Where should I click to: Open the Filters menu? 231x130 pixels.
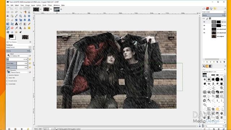pyautogui.click(x=50, y=5)
